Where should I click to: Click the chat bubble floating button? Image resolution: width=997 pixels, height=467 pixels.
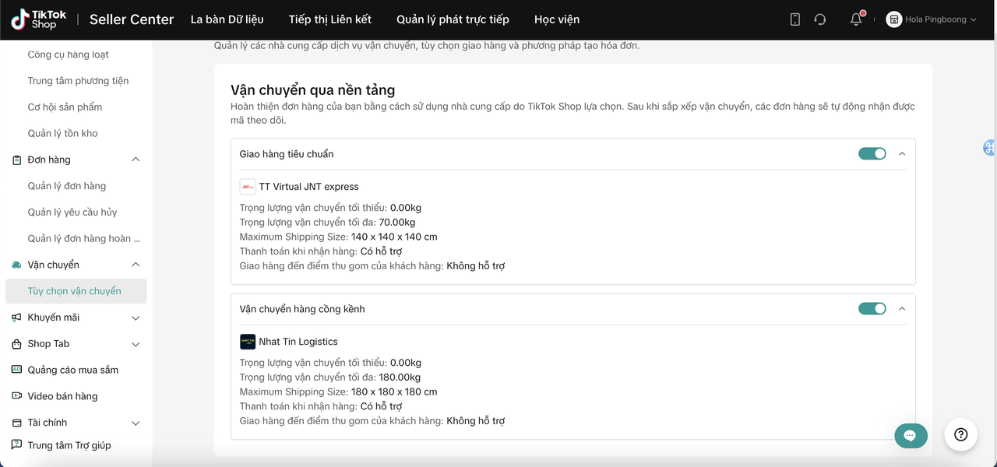tap(911, 435)
